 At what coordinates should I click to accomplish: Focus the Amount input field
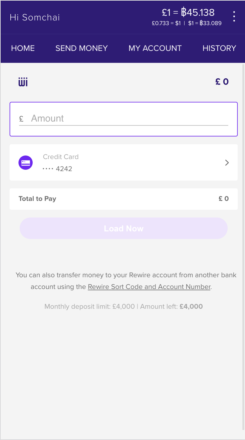(129, 119)
